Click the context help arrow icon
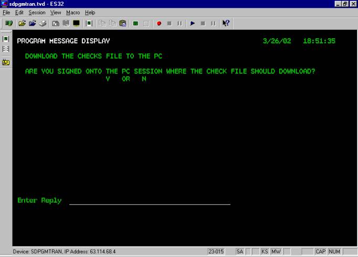This screenshot has width=358, height=257. point(226,23)
